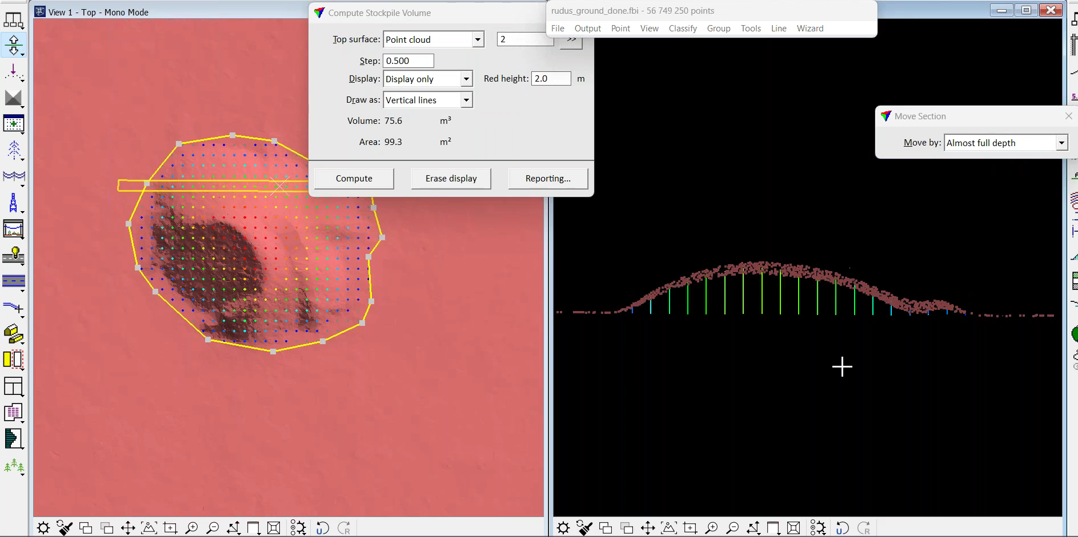1078x537 pixels.
Task: Open the Move by dropdown
Action: [1061, 143]
